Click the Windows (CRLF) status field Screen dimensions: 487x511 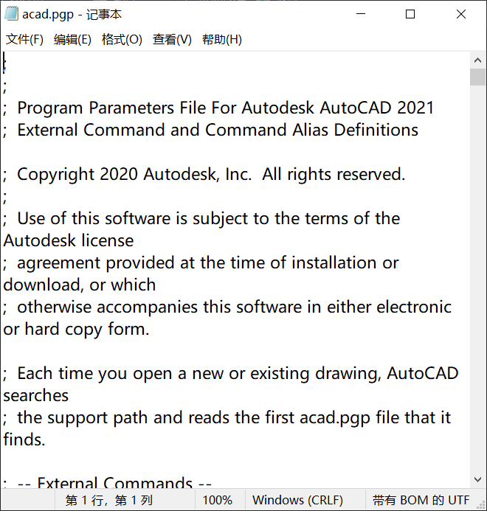[x=297, y=500]
